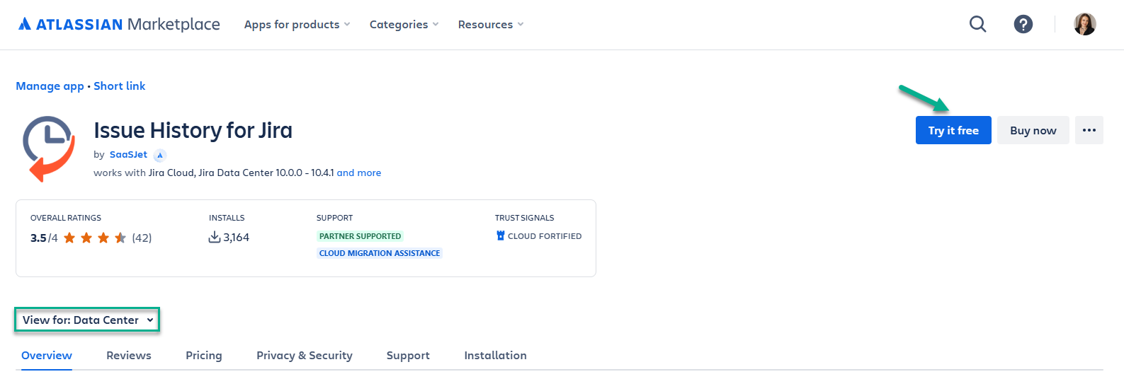Switch to the Overview tab
This screenshot has width=1124, height=379.
[x=47, y=355]
